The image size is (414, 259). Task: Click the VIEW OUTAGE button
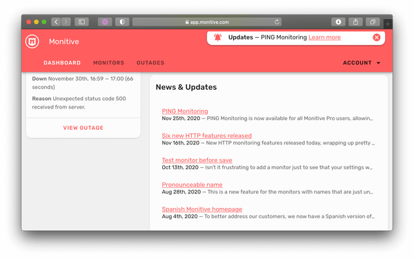pyautogui.click(x=83, y=128)
